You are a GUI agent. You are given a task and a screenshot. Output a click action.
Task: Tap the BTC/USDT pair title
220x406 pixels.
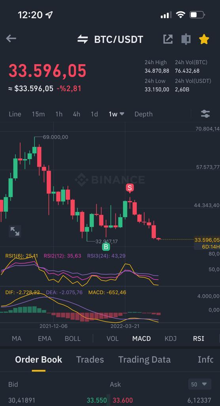coord(118,39)
